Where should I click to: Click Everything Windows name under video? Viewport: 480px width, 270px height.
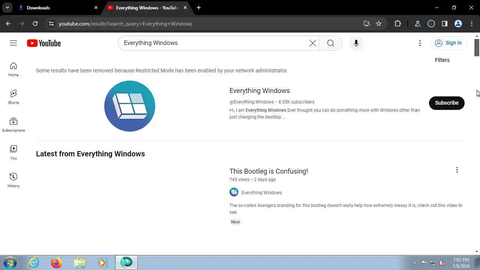[261, 193]
